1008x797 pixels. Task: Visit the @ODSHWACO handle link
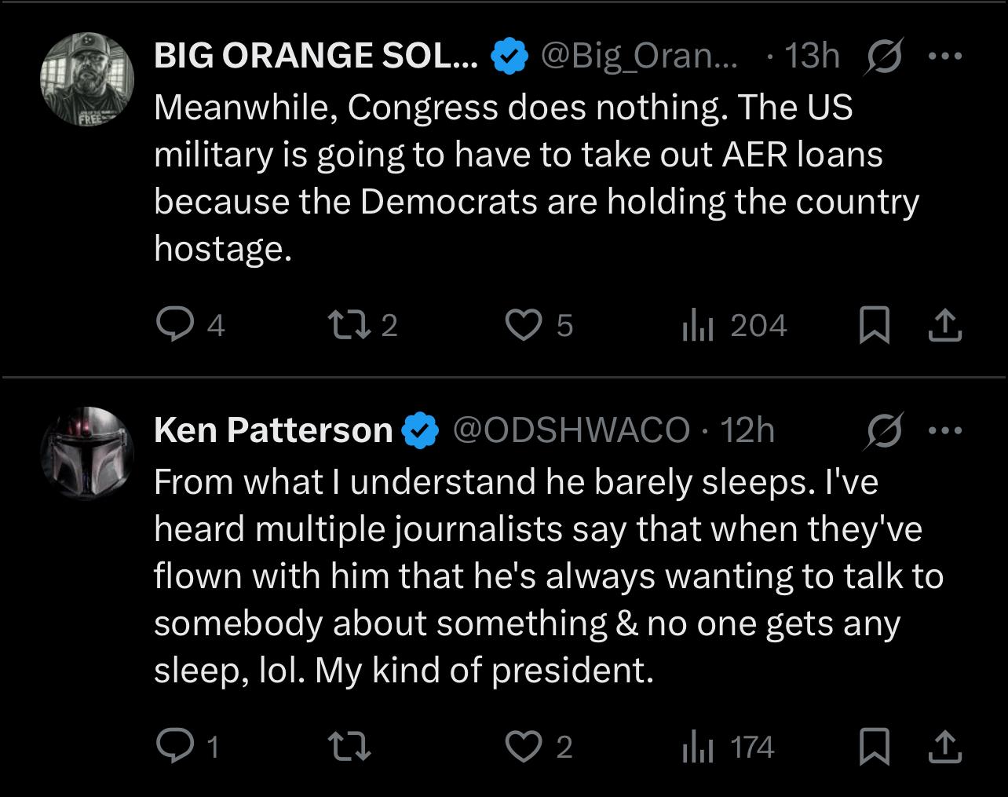[571, 430]
